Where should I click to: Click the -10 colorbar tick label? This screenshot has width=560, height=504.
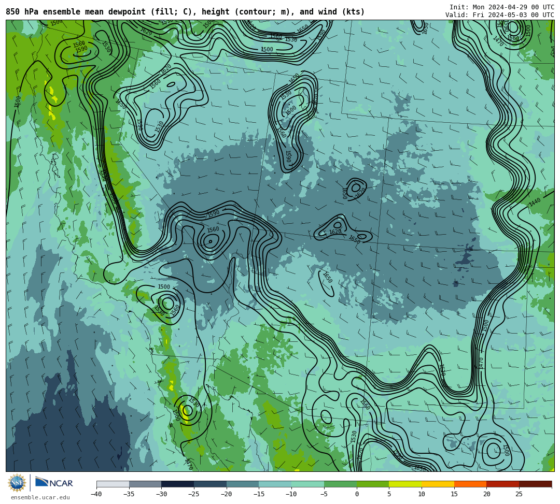tap(291, 494)
